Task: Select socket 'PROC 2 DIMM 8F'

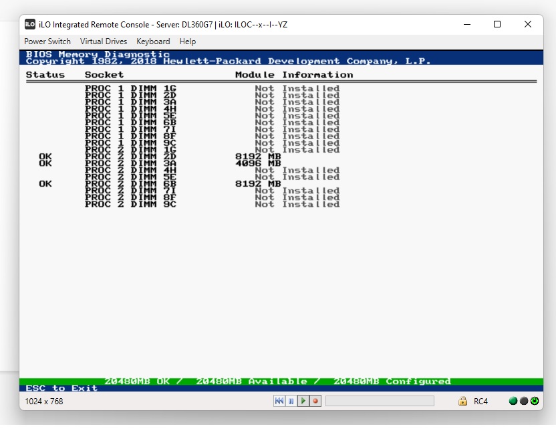Action: pyautogui.click(x=130, y=197)
